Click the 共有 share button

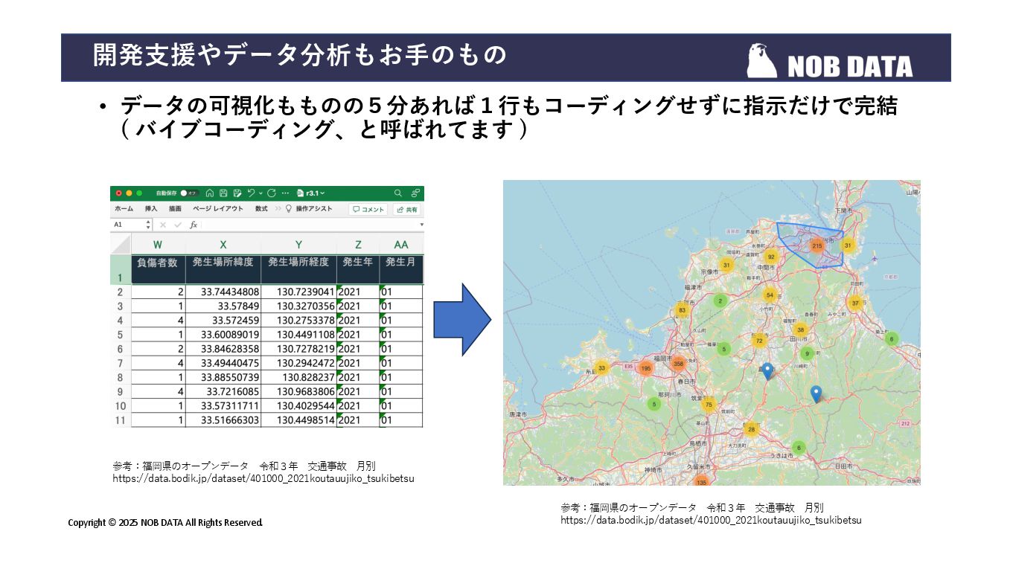(x=406, y=210)
